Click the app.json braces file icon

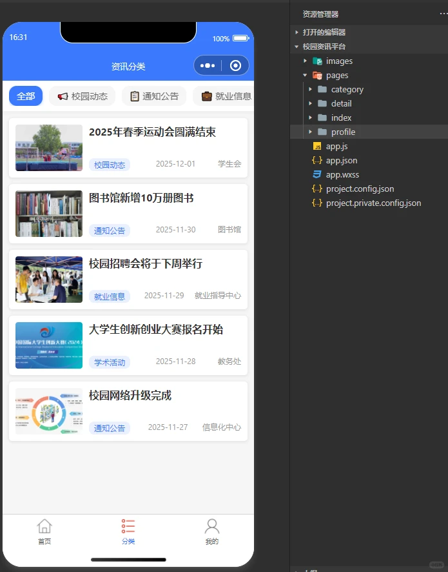coord(317,161)
